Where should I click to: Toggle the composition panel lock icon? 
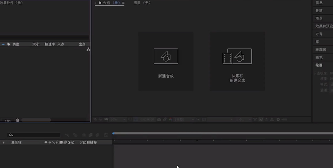[x=100, y=3]
